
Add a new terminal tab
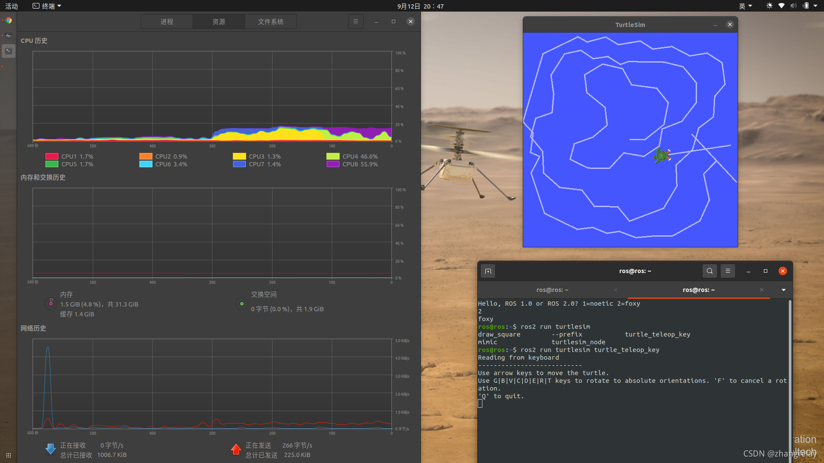point(488,271)
